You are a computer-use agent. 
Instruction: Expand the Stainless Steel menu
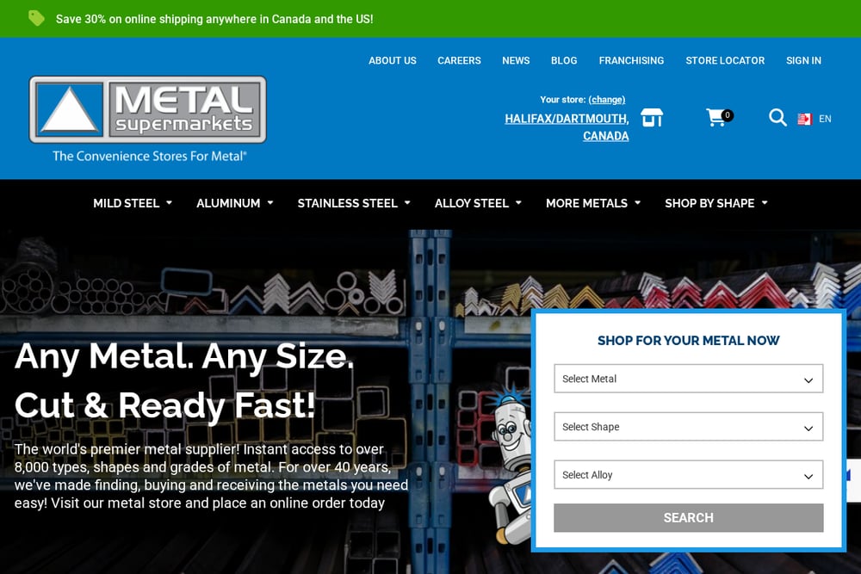click(354, 203)
